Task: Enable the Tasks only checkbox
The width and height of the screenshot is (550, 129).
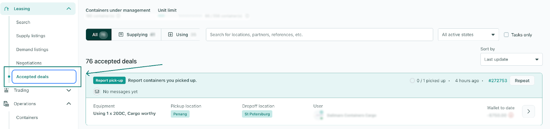Action: pos(506,35)
